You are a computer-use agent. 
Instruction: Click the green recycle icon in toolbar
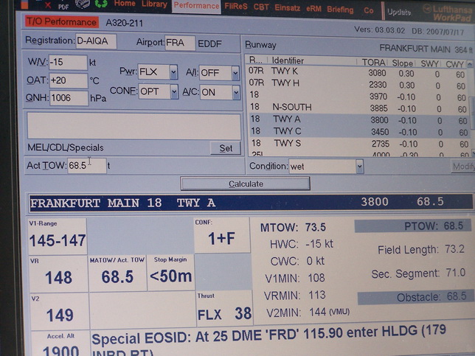(x=100, y=4)
